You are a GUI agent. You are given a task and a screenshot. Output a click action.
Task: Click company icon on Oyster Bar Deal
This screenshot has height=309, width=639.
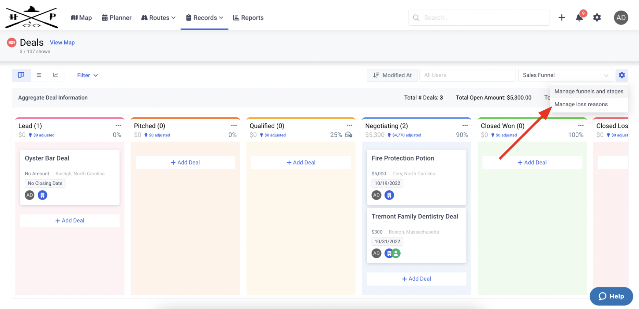click(x=42, y=195)
